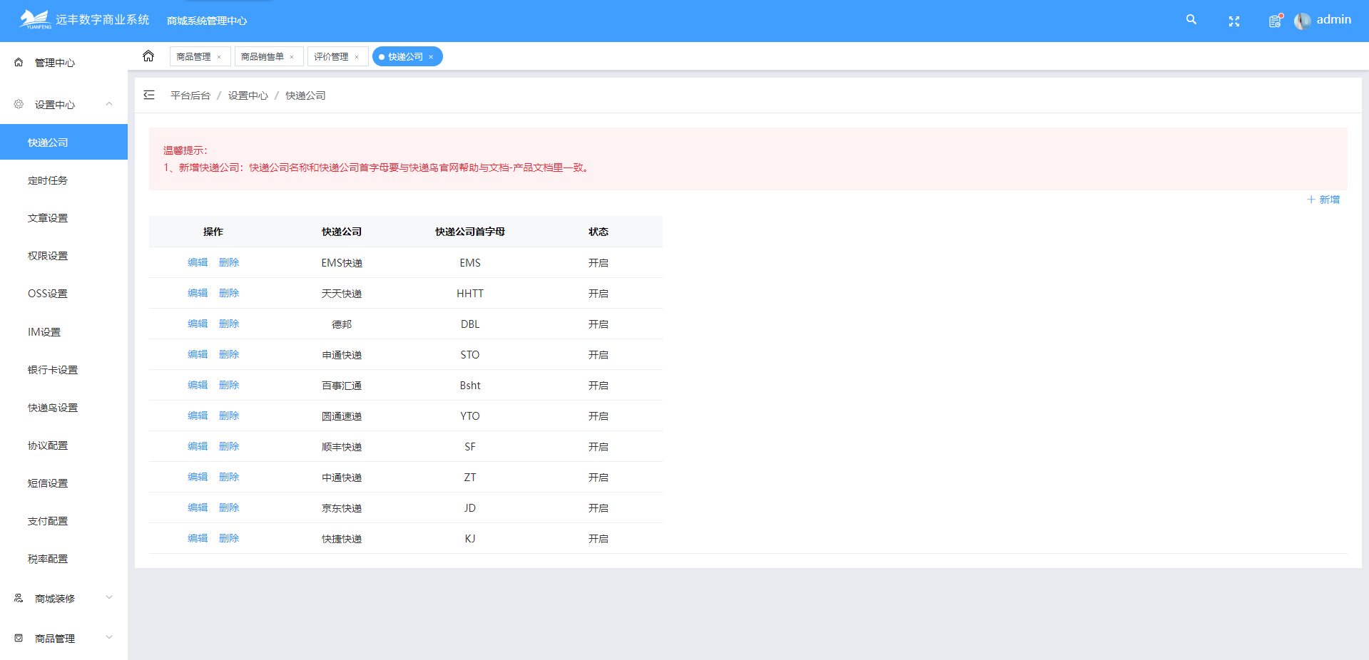1369x660 pixels.
Task: Close the 商品销售单 tab
Action: pos(292,57)
